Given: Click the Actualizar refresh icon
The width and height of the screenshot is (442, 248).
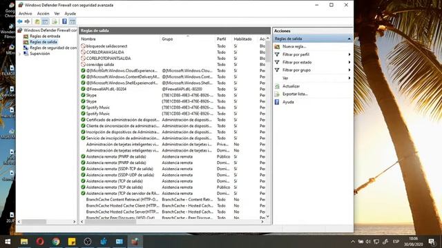Looking at the screenshot, I should pos(277,86).
